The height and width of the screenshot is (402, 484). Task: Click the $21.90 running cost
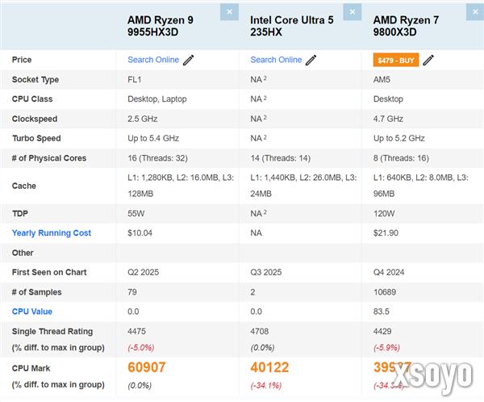pyautogui.click(x=386, y=233)
